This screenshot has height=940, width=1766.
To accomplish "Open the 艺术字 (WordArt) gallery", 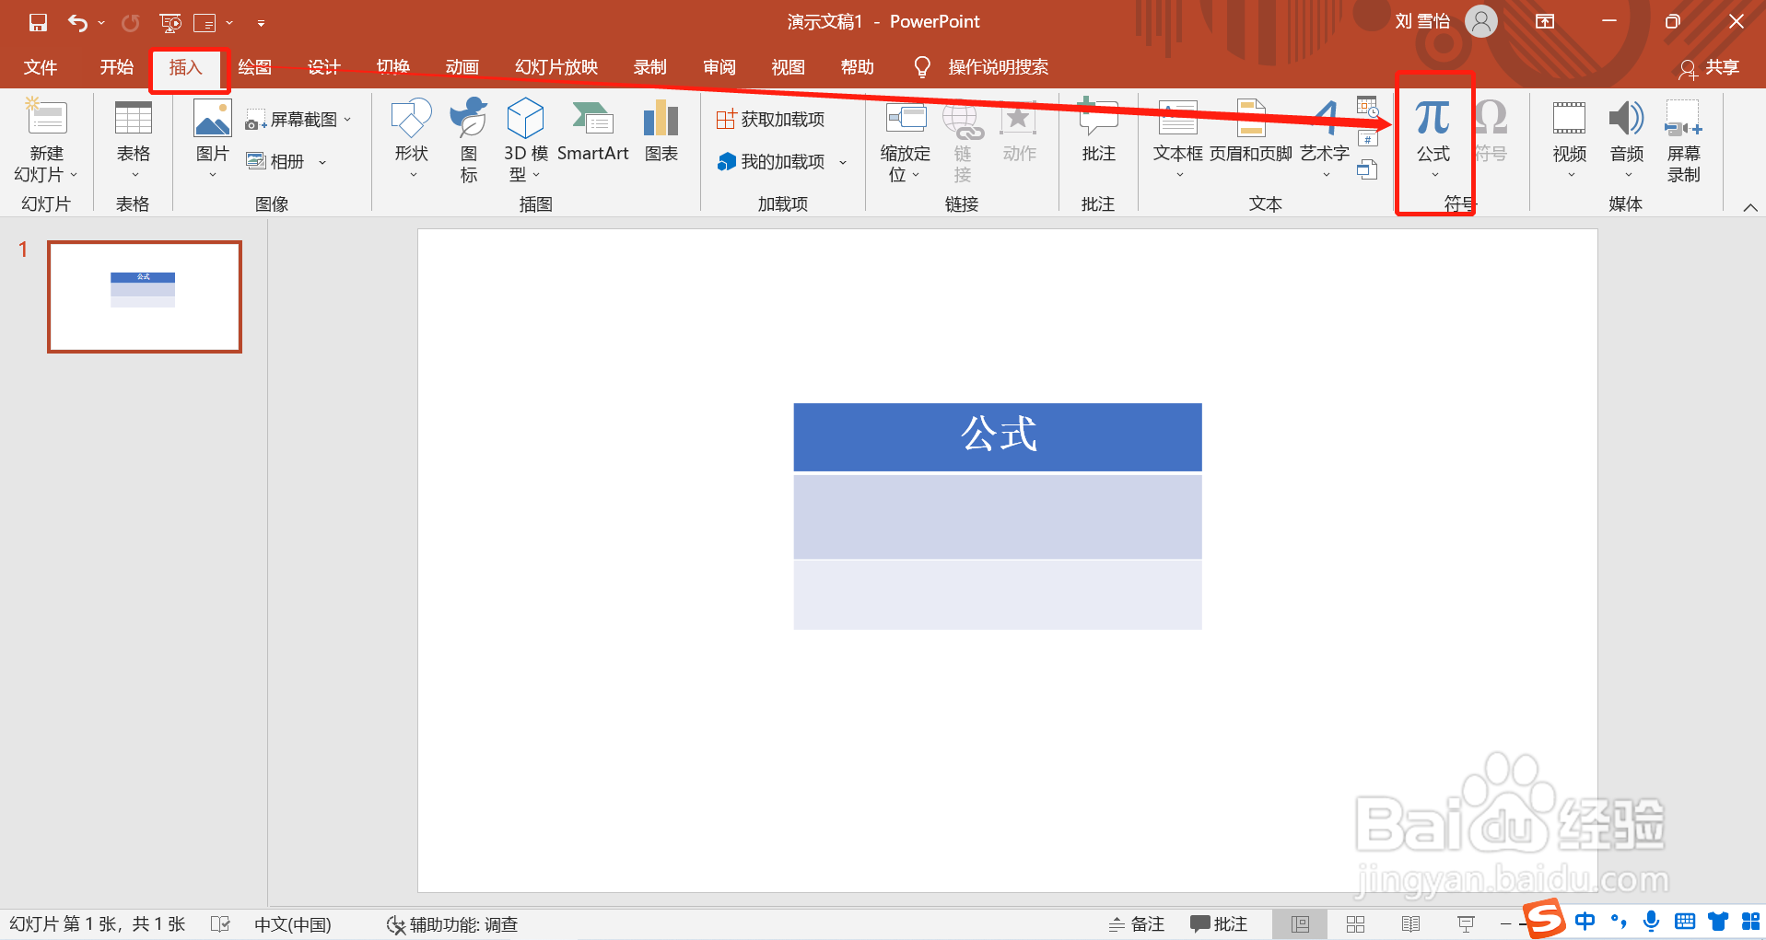I will tap(1325, 140).
